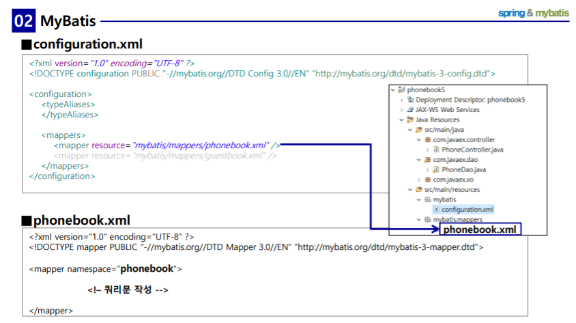
Task: Collapse the Java Resources node
Action: pyautogui.click(x=401, y=120)
